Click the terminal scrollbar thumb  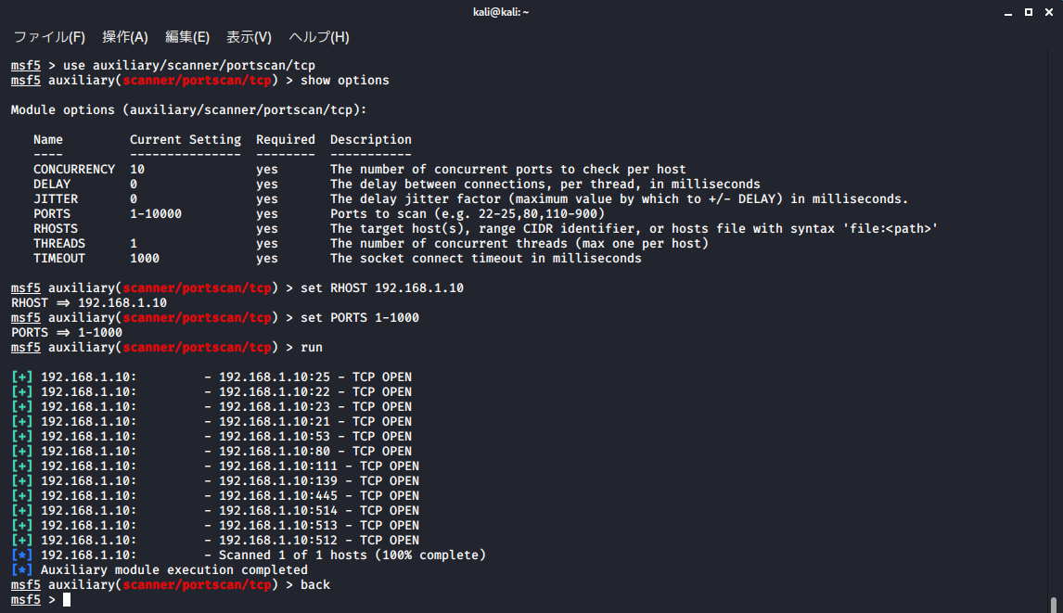pyautogui.click(x=1053, y=604)
